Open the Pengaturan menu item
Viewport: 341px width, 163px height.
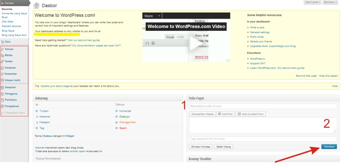click(x=12, y=106)
